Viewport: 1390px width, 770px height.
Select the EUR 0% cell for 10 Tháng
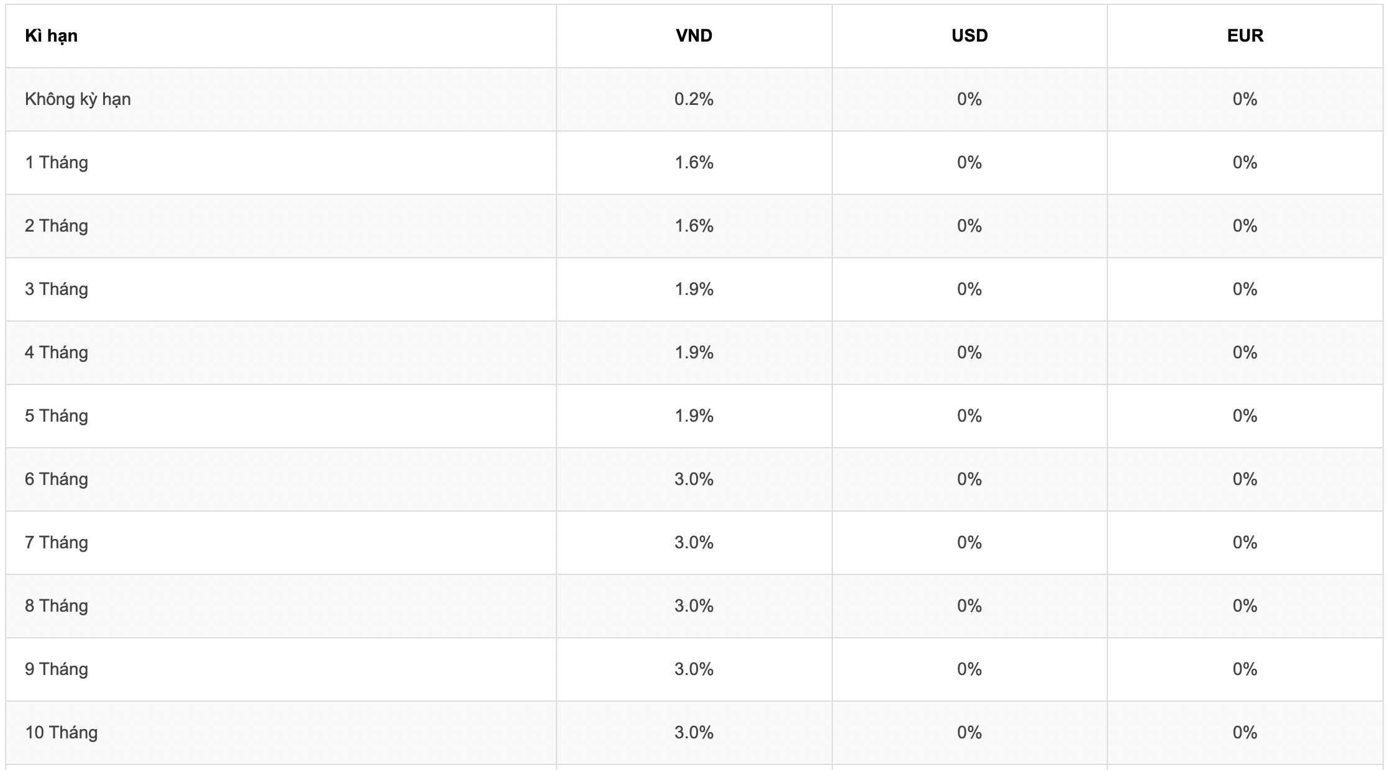[1245, 733]
